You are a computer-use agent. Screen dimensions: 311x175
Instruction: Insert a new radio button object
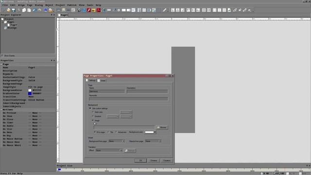click(119, 10)
